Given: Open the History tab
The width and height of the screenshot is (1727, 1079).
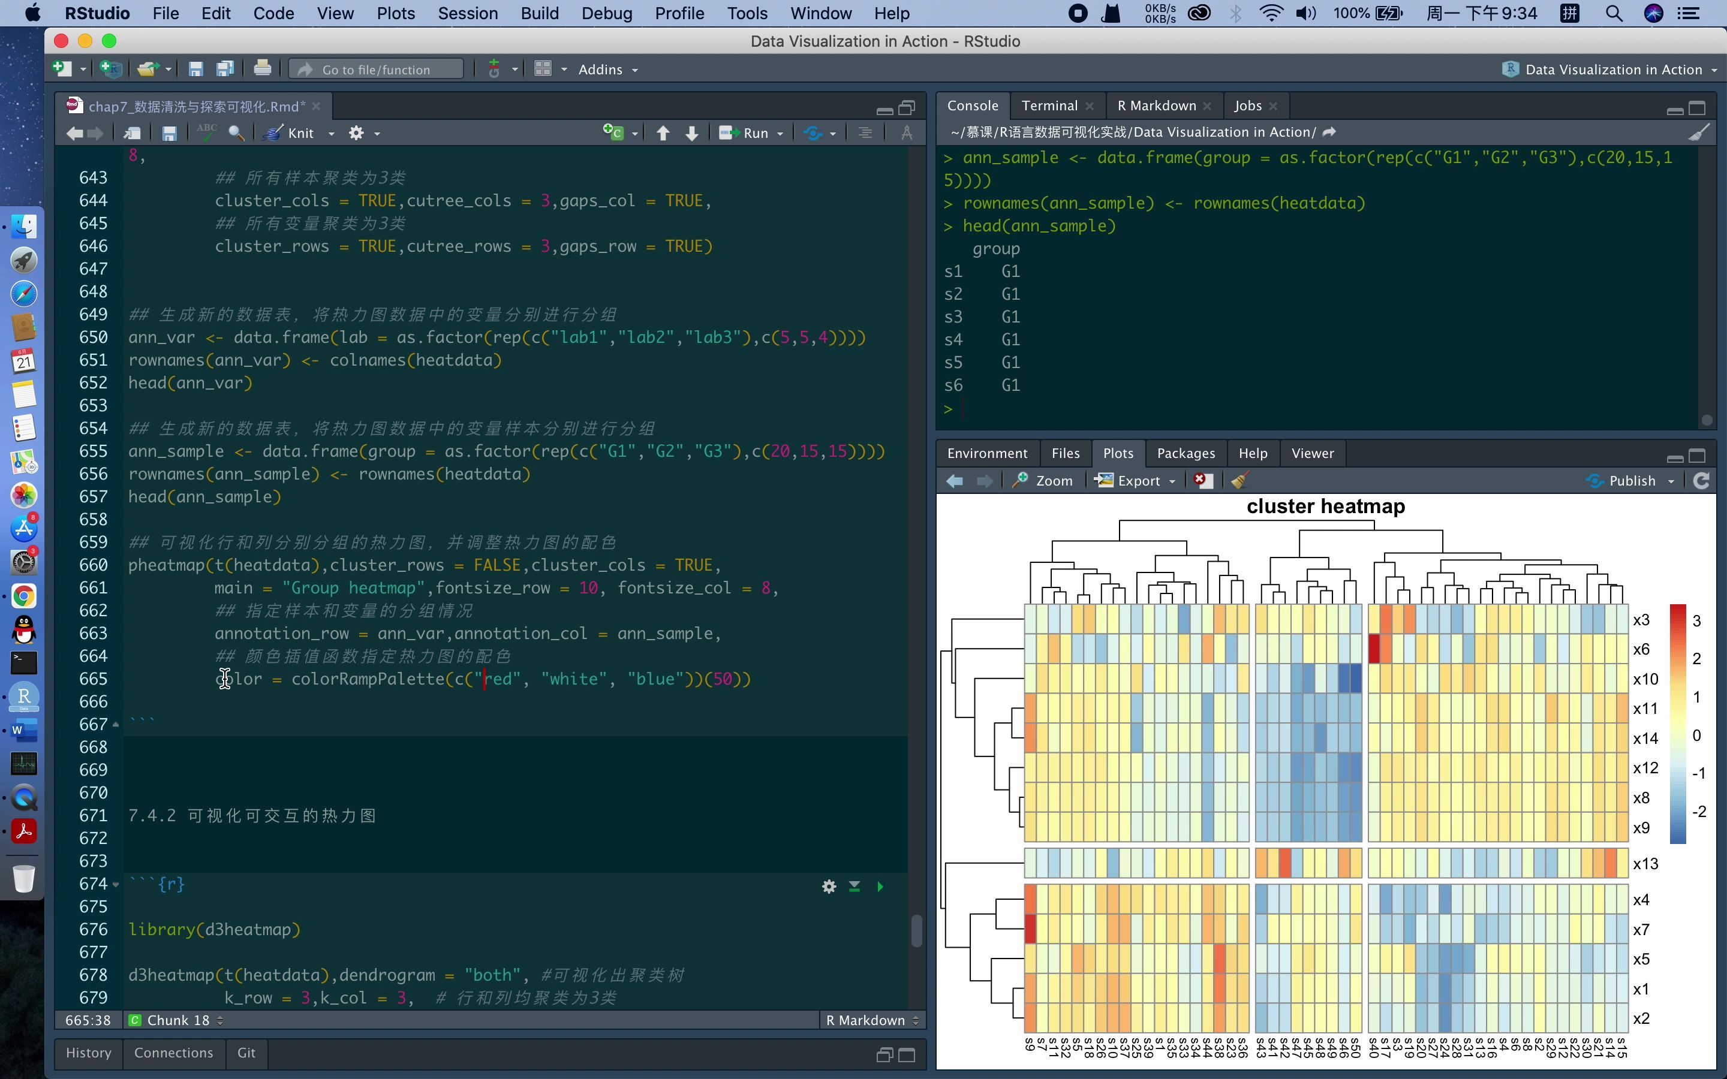Looking at the screenshot, I should pos(89,1053).
